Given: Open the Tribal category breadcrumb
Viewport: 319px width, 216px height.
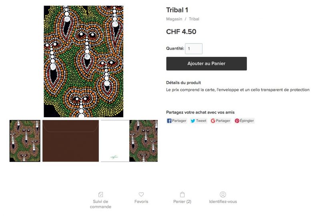Looking at the screenshot, I should click(194, 19).
